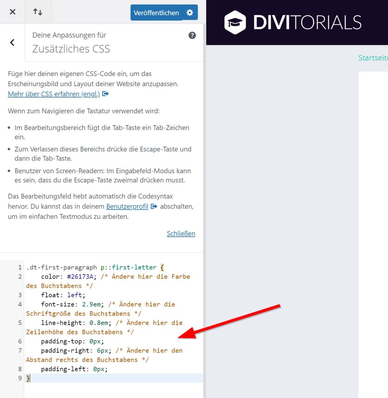The image size is (388, 398).
Task: Click Schließen to hide help text
Action: click(x=181, y=234)
